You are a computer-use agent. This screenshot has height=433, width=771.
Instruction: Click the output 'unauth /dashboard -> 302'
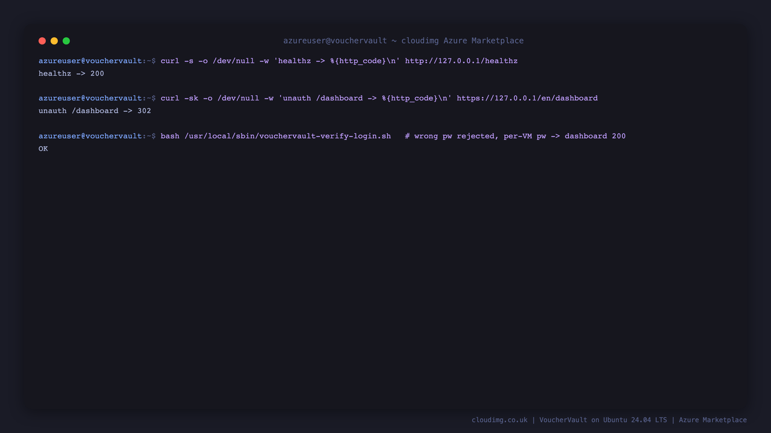pos(95,111)
